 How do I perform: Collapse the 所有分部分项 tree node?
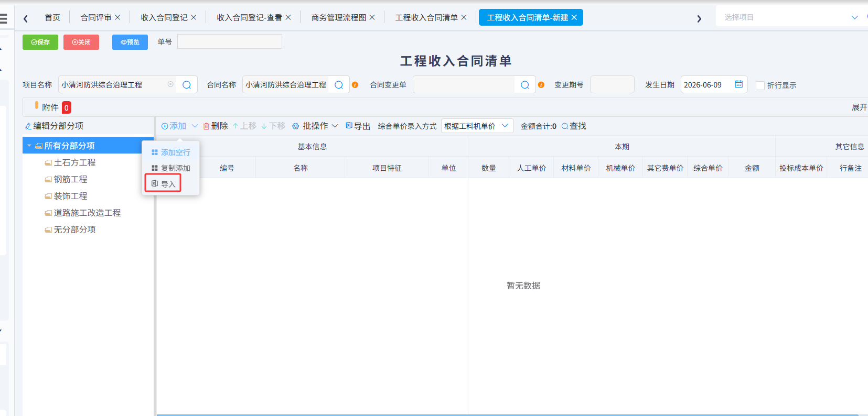tap(29, 146)
